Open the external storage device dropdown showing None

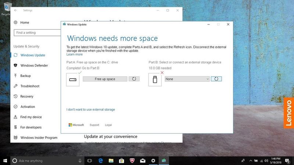pyautogui.click(x=187, y=79)
